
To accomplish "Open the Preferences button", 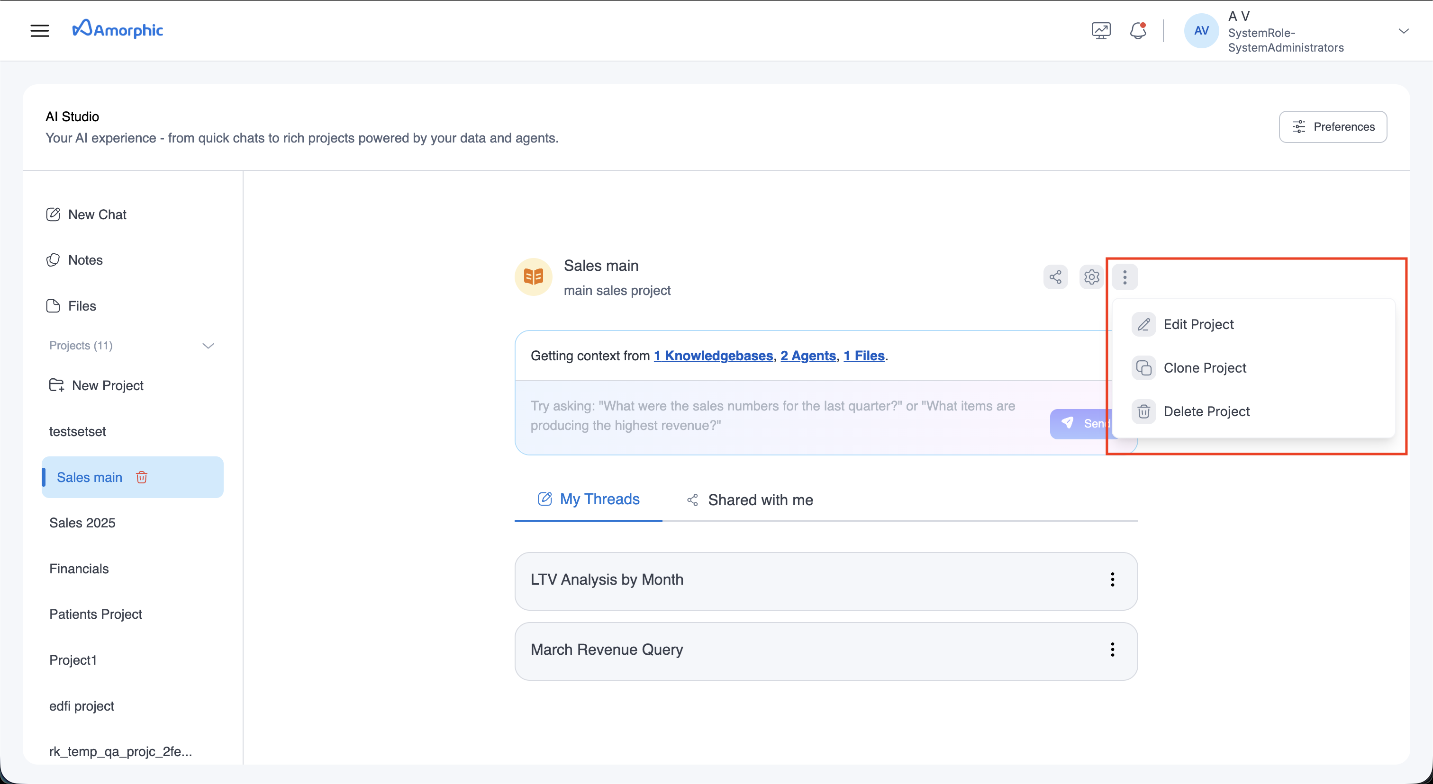I will coord(1333,127).
